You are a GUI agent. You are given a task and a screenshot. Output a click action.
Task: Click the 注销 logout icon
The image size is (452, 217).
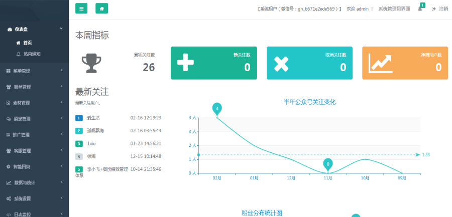[433, 9]
